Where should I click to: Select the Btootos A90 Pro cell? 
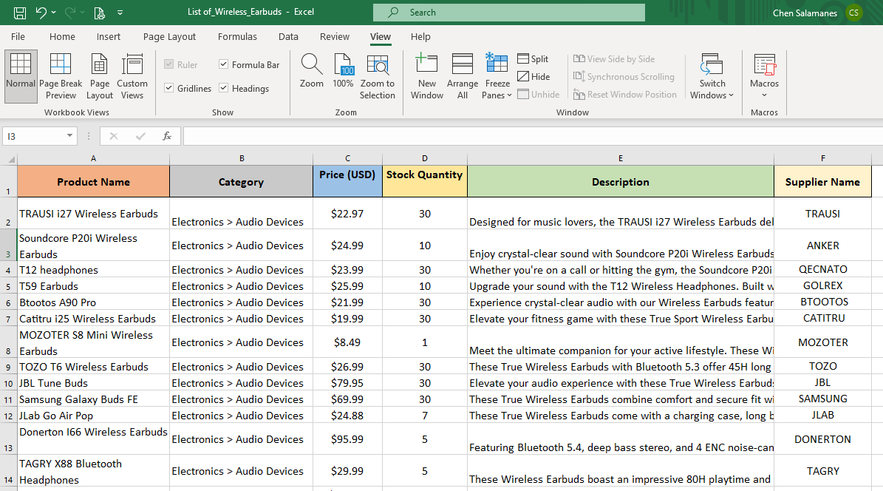[x=94, y=302]
